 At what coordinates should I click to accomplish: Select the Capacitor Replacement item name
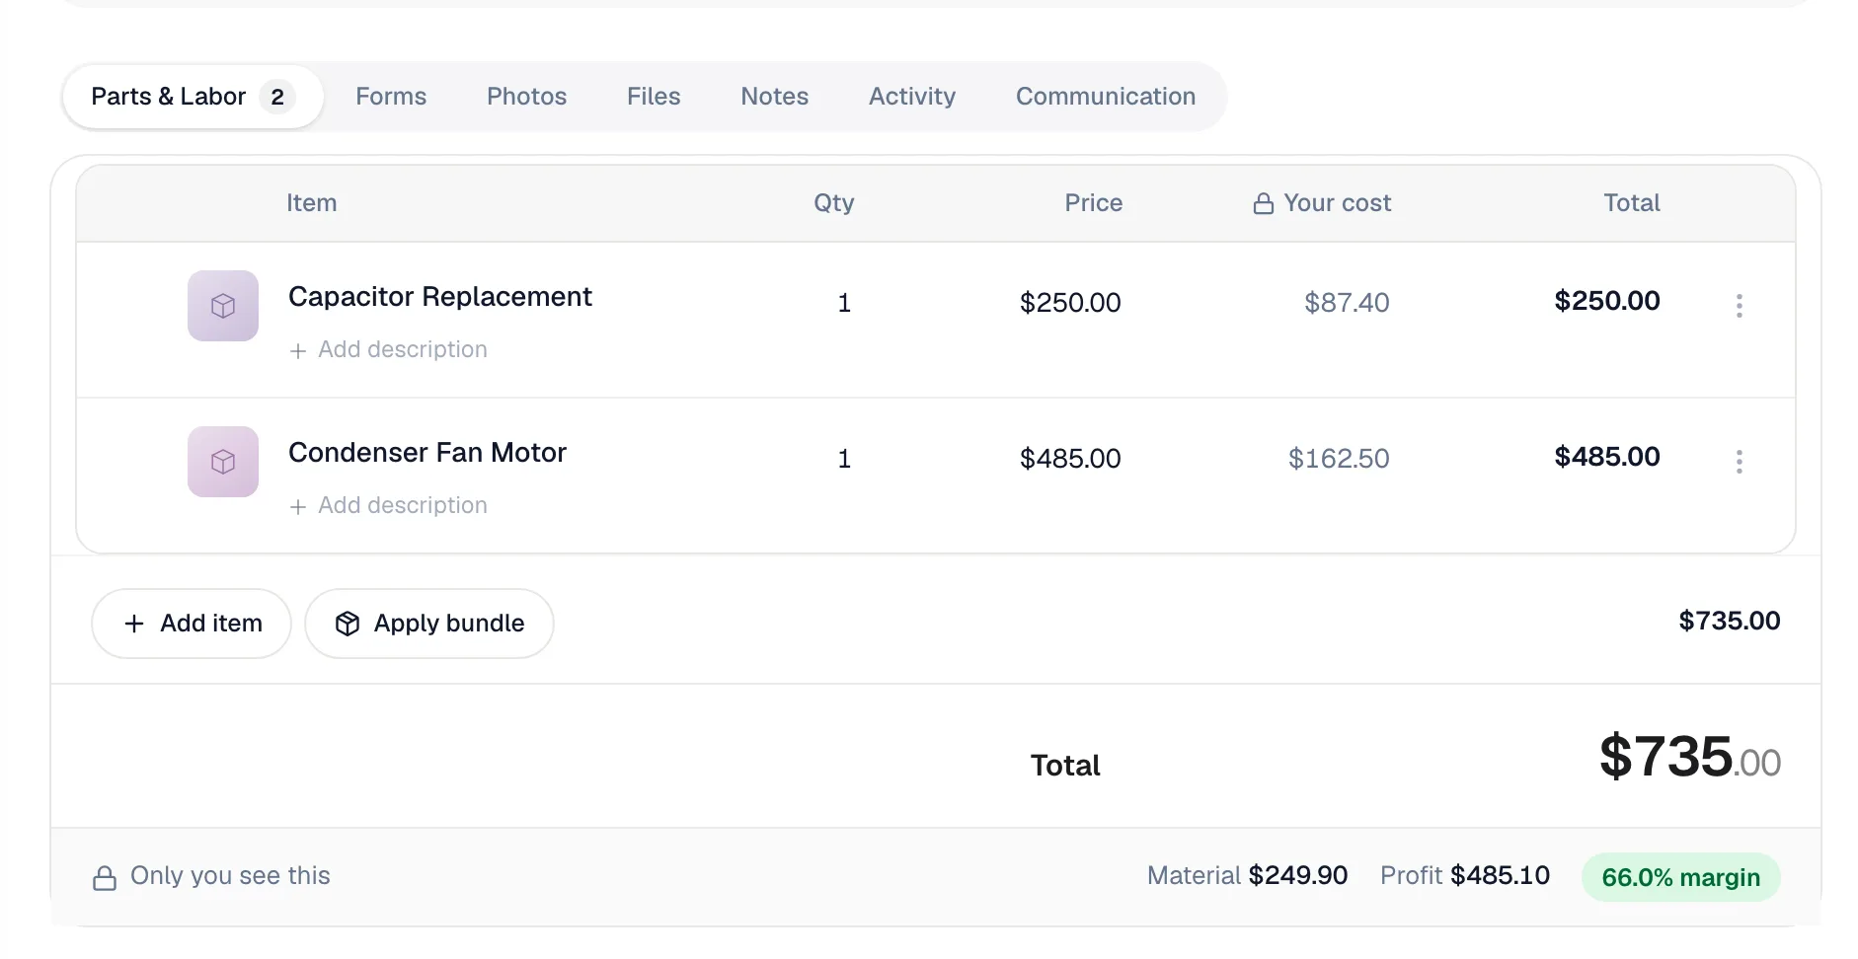(440, 296)
